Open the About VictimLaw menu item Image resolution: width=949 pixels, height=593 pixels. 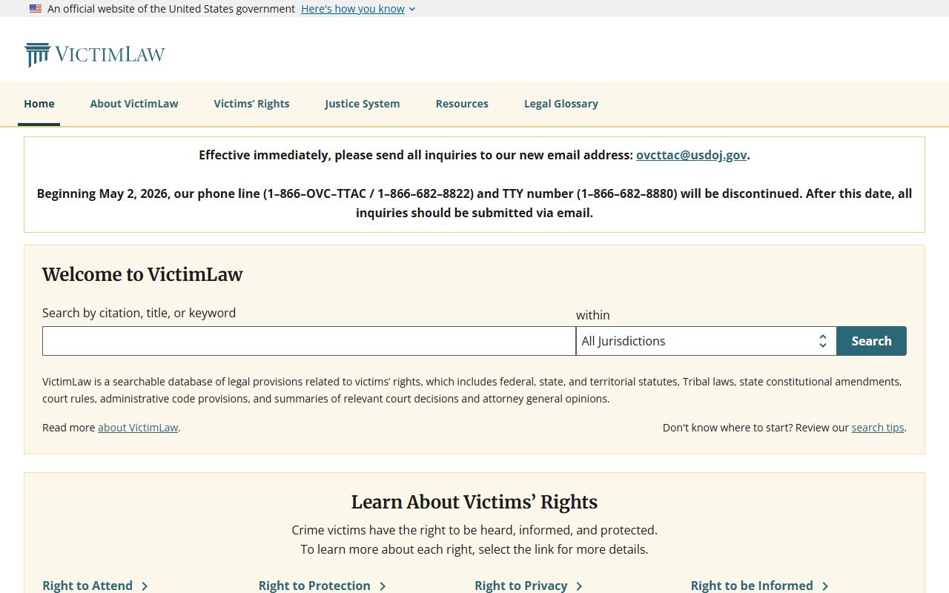click(x=134, y=104)
